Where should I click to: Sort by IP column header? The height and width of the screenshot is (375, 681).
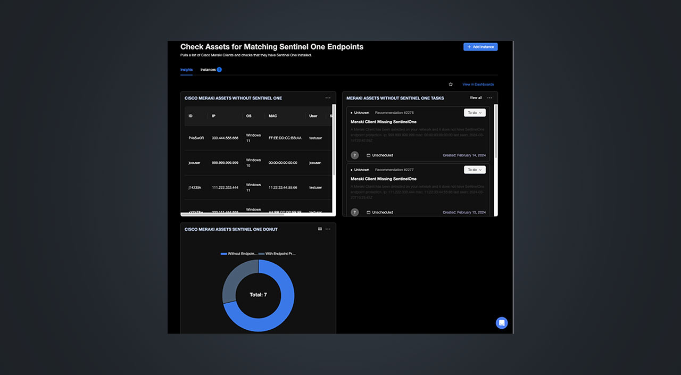[x=214, y=116]
